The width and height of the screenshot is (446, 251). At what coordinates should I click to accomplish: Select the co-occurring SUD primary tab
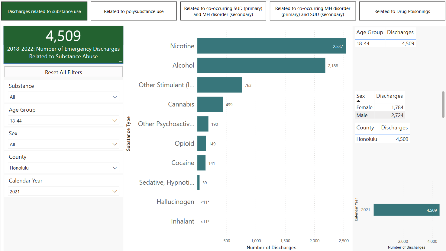pyautogui.click(x=223, y=11)
